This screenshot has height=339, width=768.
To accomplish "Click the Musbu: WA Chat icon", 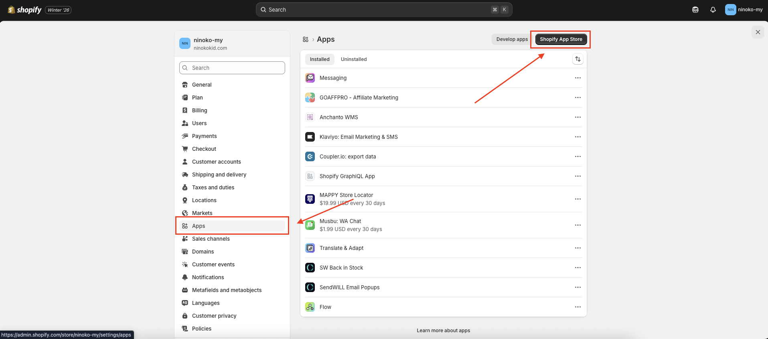I will [x=310, y=225].
